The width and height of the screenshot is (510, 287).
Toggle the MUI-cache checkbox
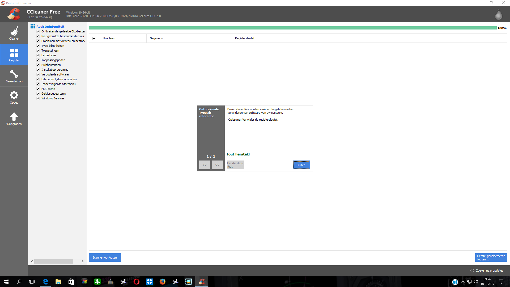coord(38,89)
